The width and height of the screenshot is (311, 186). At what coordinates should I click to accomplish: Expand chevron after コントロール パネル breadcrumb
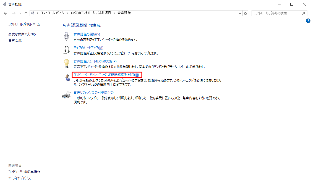pyautogui.click(x=67, y=13)
